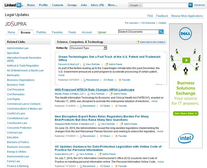Screen dimensions: 207x168
Task: Open Inbox (70)
Action: pyautogui.click(x=97, y=5)
